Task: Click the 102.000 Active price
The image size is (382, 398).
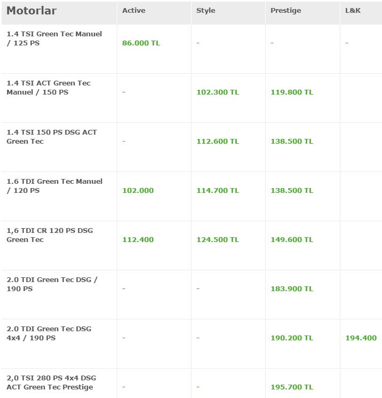Action: click(x=138, y=191)
